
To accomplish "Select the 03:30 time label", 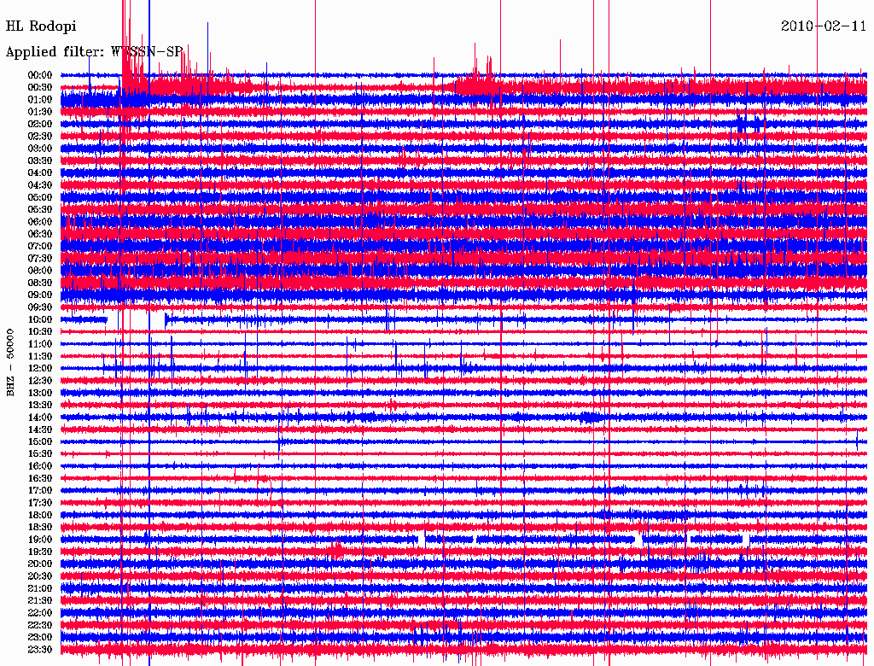I will pyautogui.click(x=40, y=161).
